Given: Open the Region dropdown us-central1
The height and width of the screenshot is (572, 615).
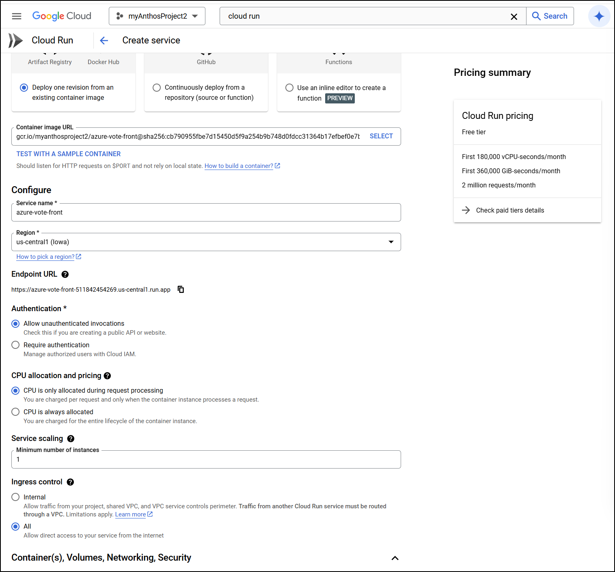Looking at the screenshot, I should pos(206,242).
